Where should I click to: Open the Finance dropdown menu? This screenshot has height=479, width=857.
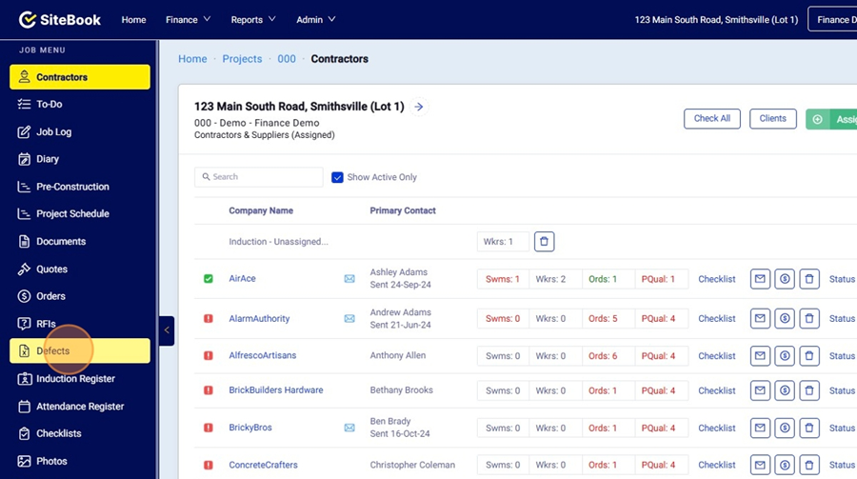click(x=188, y=19)
